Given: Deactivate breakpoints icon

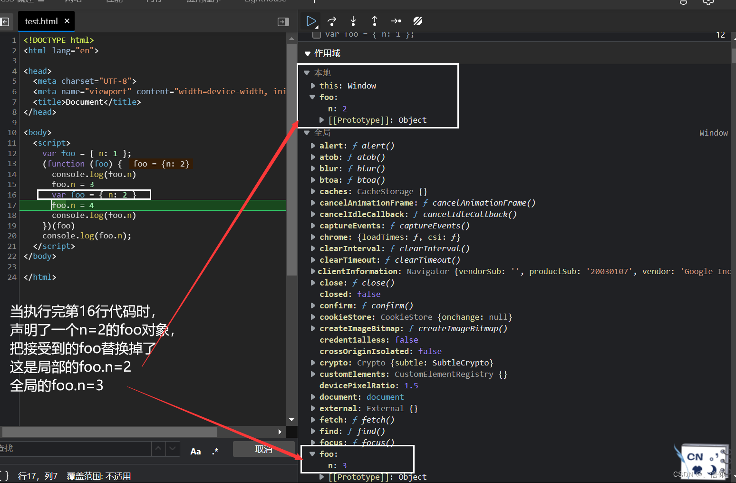Looking at the screenshot, I should point(417,21).
